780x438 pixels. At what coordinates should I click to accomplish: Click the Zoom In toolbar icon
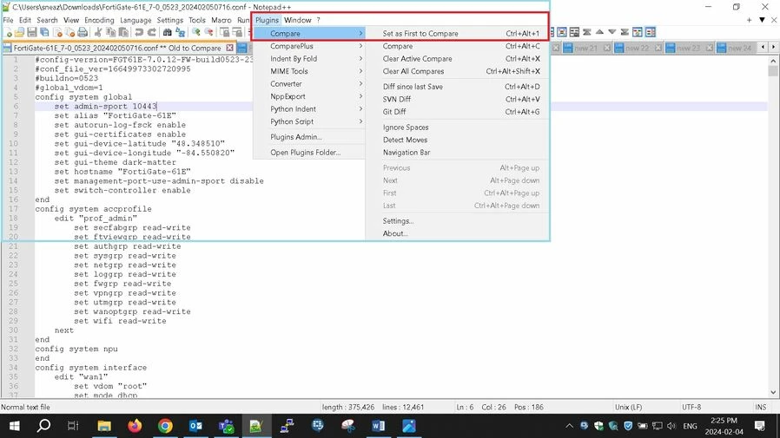pyautogui.click(x=196, y=33)
